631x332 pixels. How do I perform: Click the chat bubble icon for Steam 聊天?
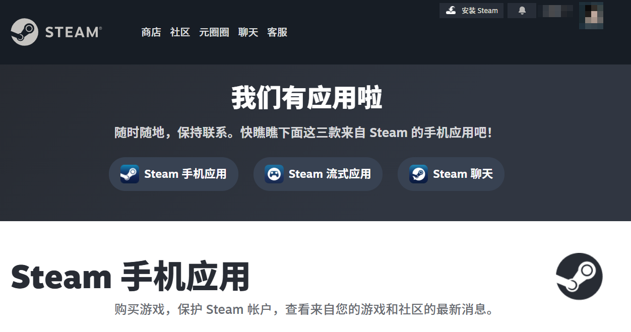(x=417, y=174)
